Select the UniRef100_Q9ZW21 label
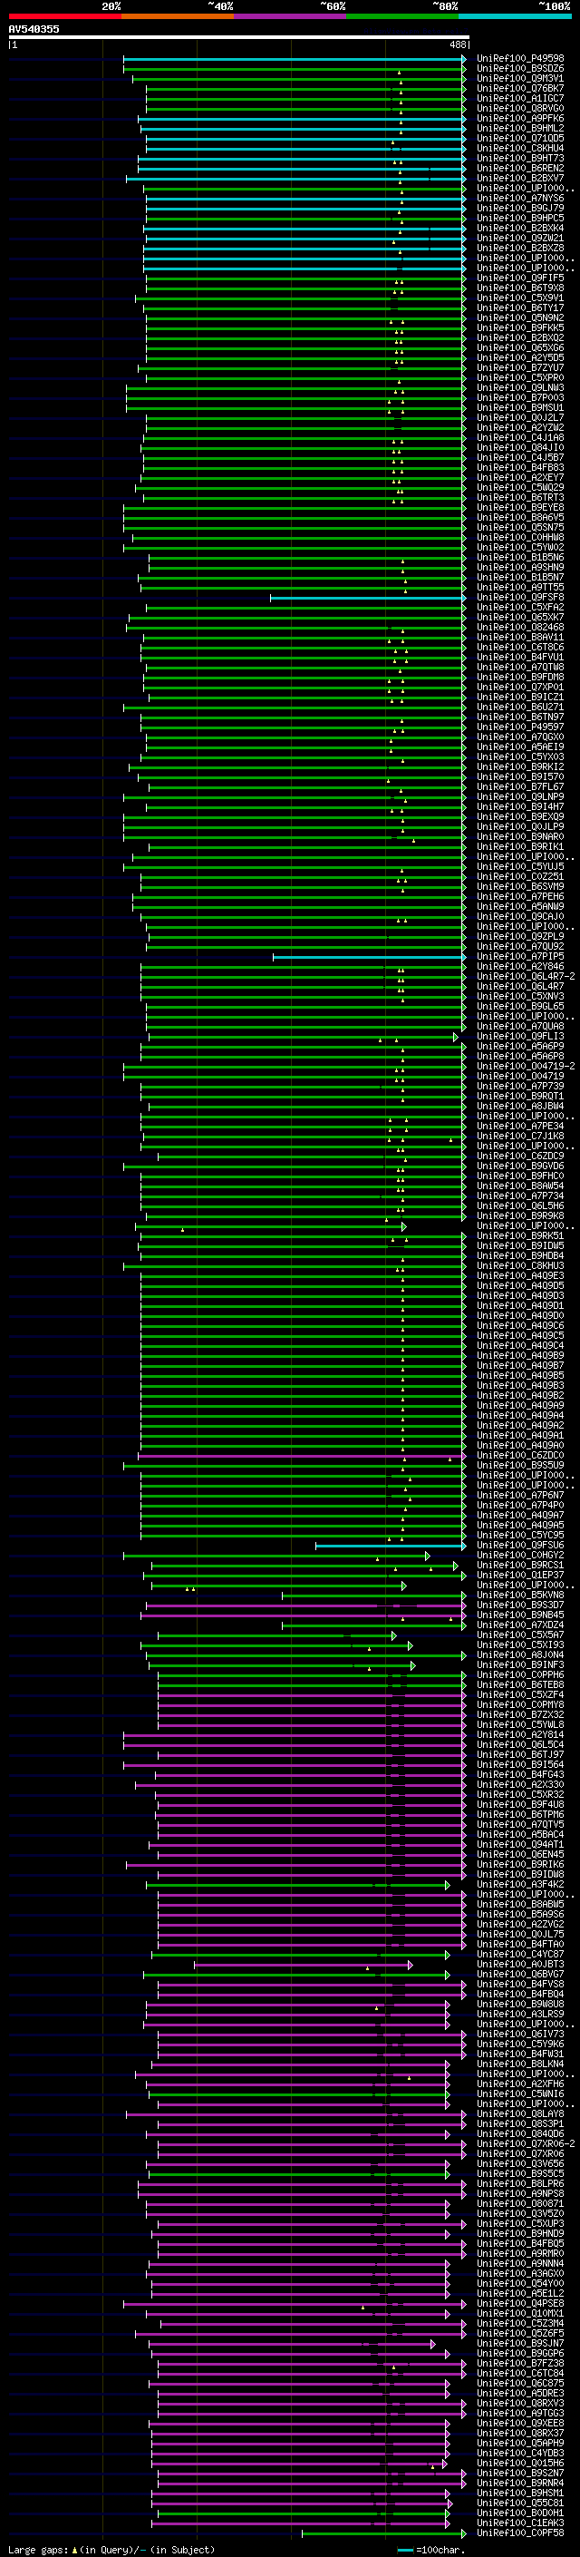 [519, 239]
